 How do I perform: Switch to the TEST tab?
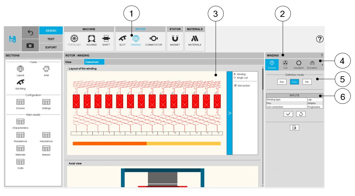51,39
